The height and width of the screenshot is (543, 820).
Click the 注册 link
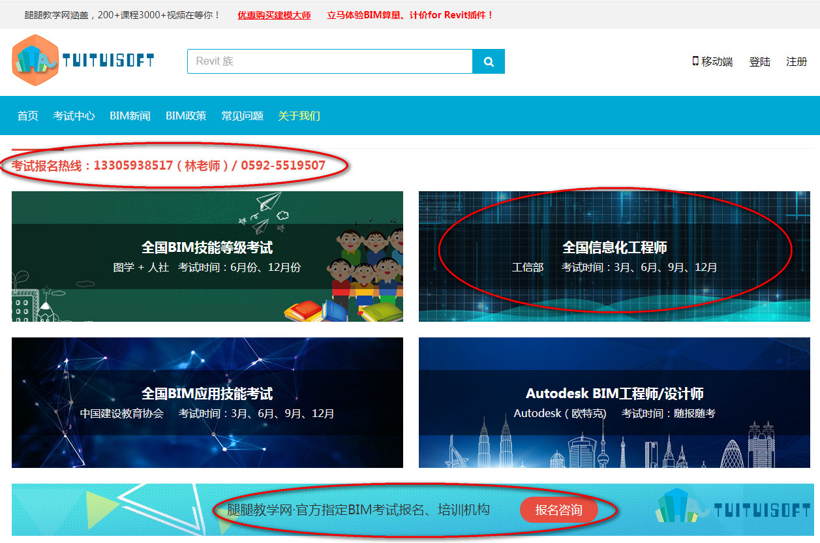pos(797,62)
